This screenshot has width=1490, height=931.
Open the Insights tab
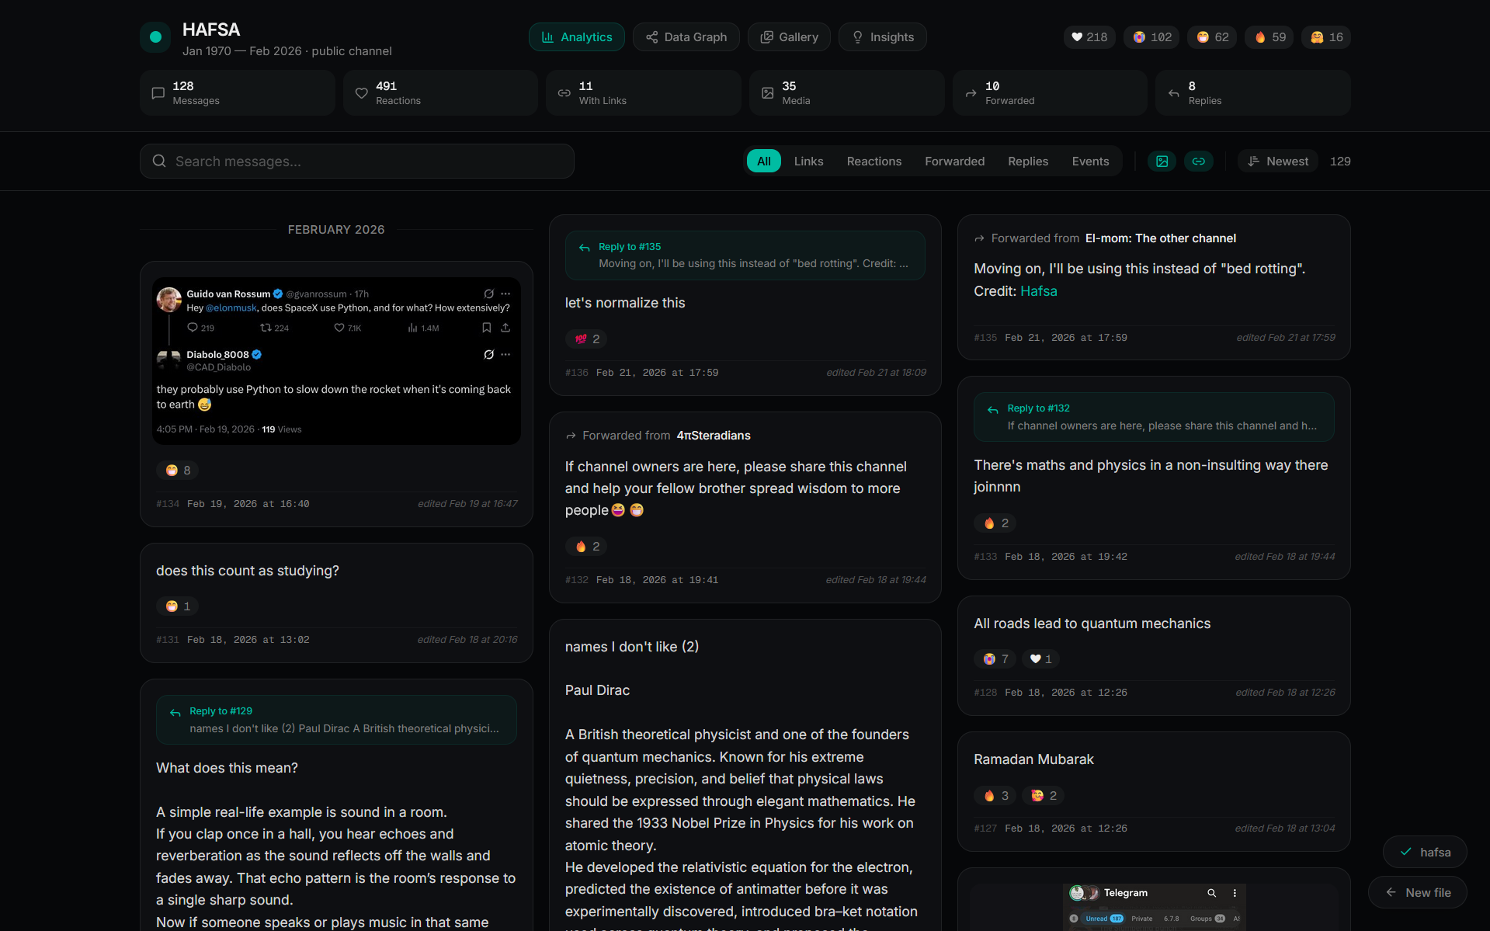[x=882, y=37]
